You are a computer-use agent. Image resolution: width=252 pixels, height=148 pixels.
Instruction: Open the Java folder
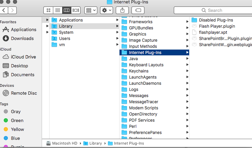[x=154, y=59]
